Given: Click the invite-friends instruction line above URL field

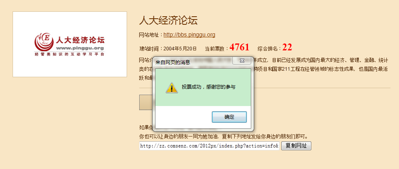Looking at the screenshot, I should point(224,136).
